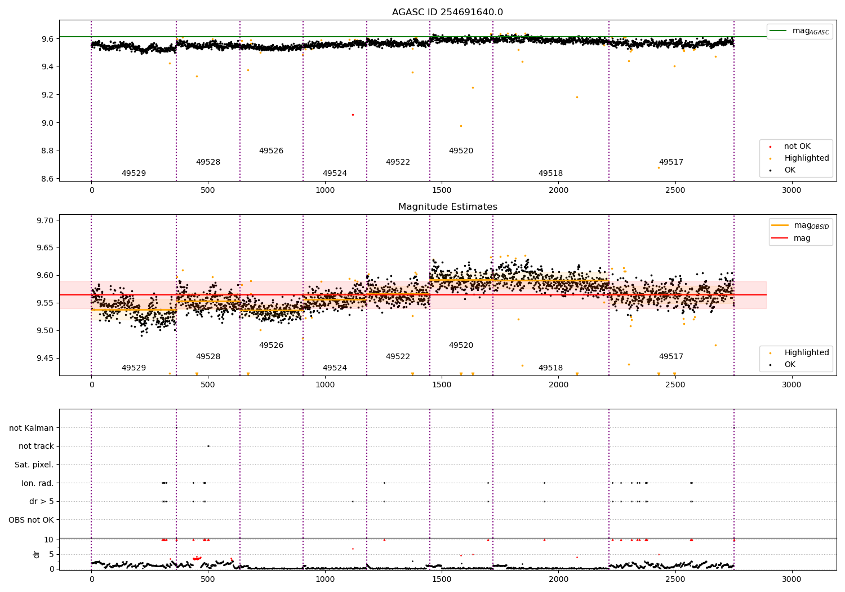Click y-axis tick 8.6 in the top plot
845x592 pixels.
click(46, 179)
